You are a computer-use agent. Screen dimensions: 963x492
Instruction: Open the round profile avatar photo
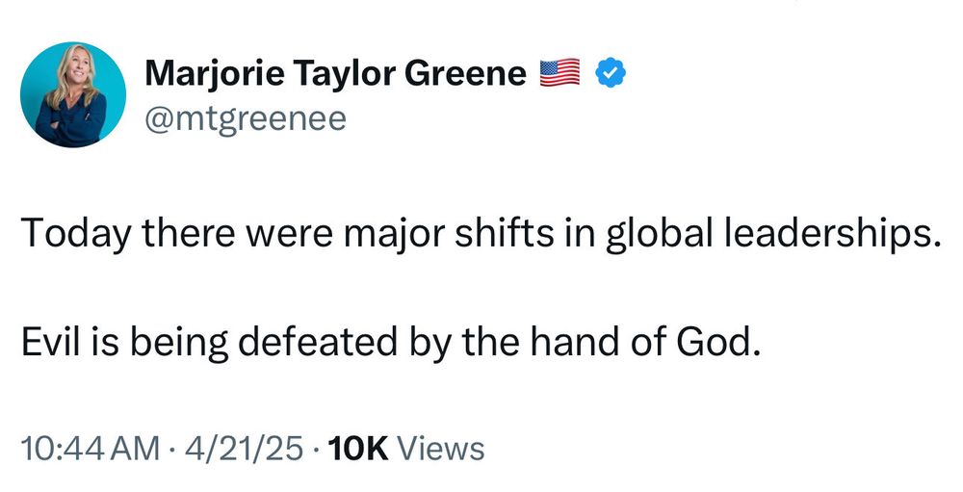pos(73,94)
